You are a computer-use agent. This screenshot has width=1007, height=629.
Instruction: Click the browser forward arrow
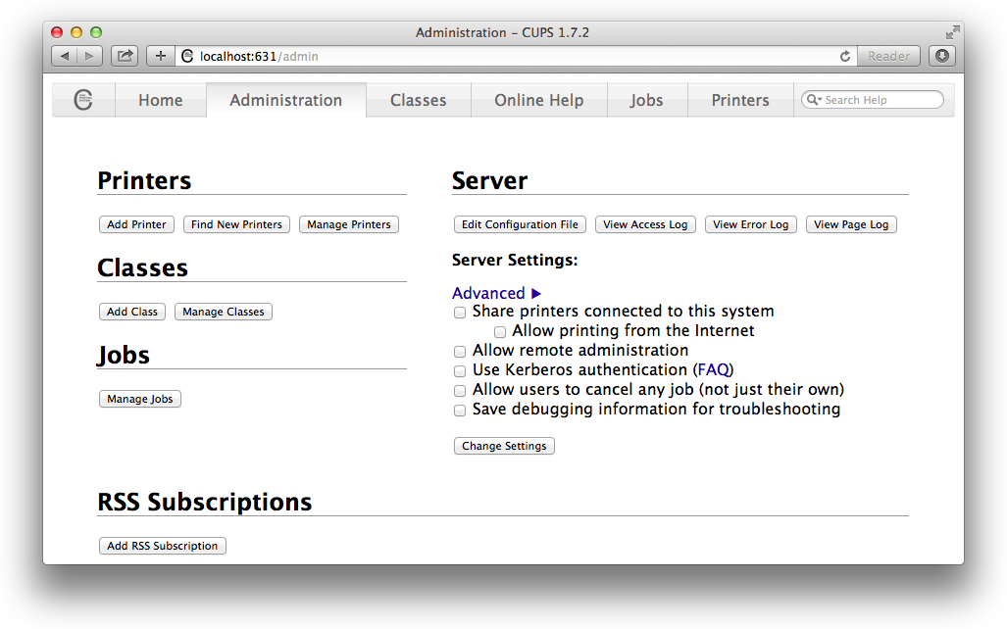point(89,56)
